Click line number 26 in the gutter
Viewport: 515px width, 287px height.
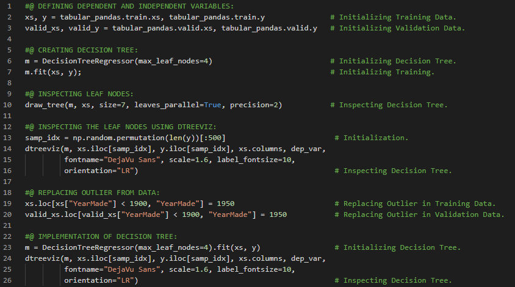coord(8,280)
